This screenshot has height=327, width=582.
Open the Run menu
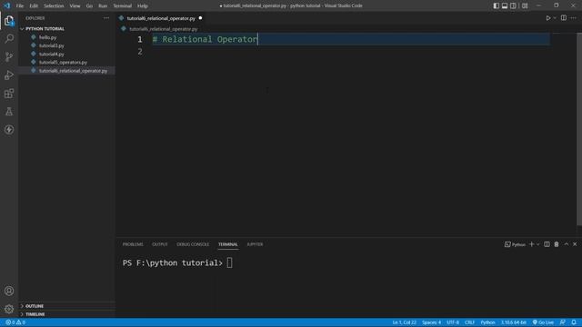[103, 6]
